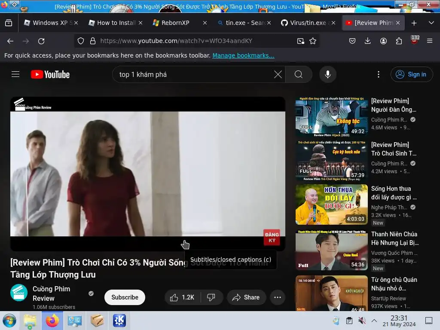Close the RebornXP tab
Viewport: 440px width, 330px height.
[205, 23]
